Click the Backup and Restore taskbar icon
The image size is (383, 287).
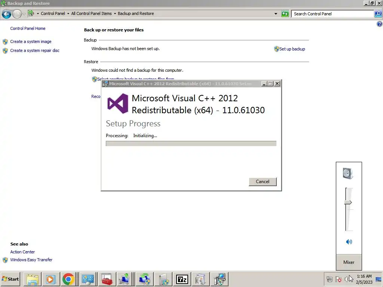pos(145,279)
